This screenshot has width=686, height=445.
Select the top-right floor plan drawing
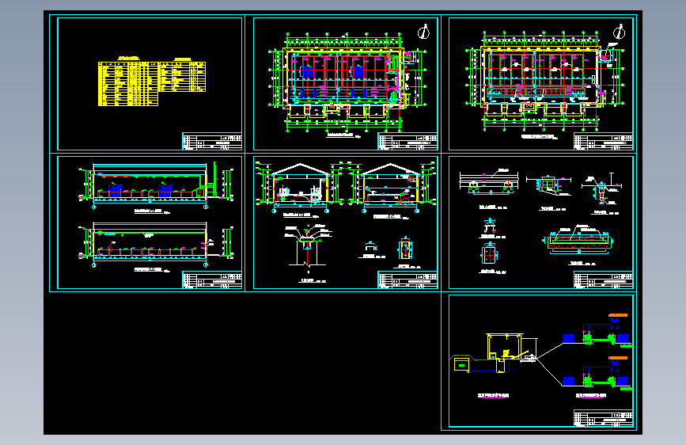pos(544,81)
